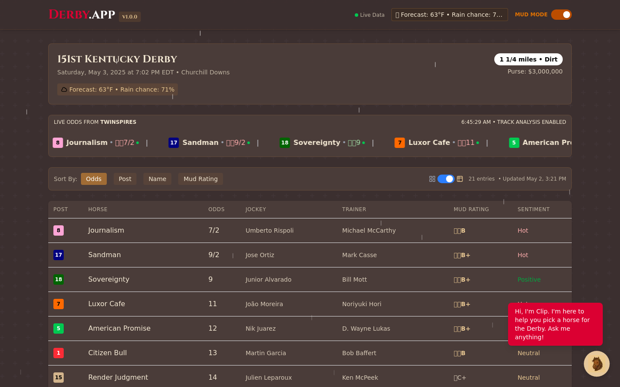
Task: Click Journalism in the live odds ticker
Action: [x=87, y=142]
